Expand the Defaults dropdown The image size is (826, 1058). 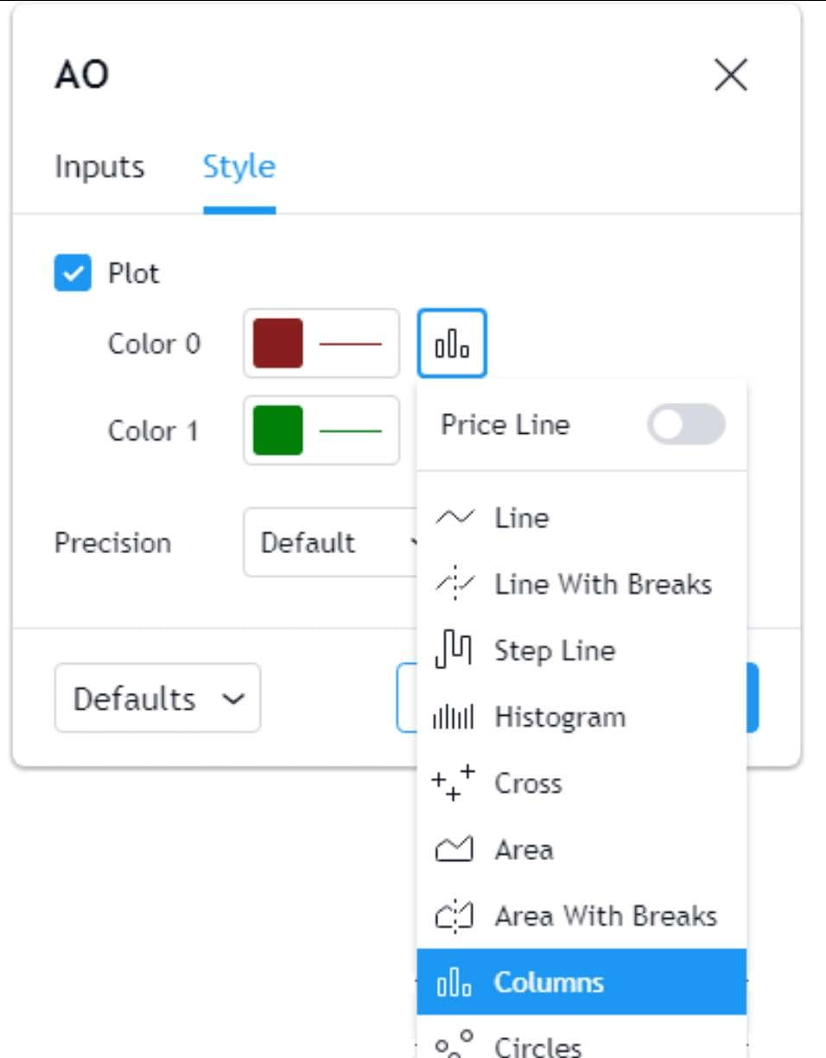(157, 698)
